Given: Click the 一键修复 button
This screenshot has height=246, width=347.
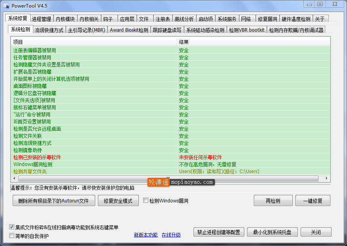Looking at the screenshot, I should [x=313, y=200].
